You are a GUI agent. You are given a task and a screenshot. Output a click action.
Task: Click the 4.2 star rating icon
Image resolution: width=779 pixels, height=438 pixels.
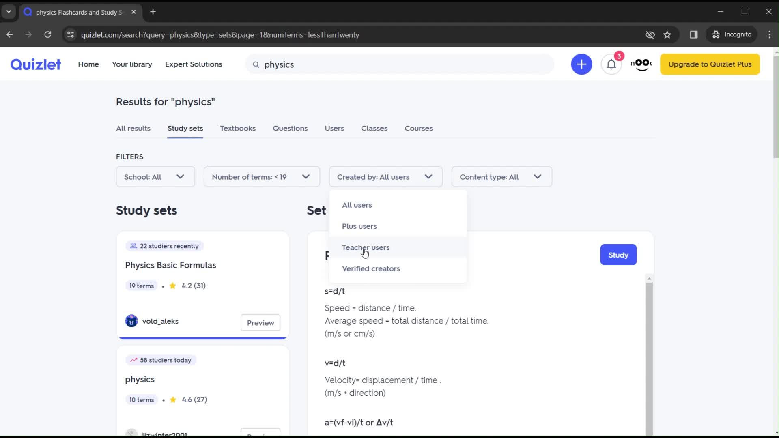pyautogui.click(x=173, y=286)
